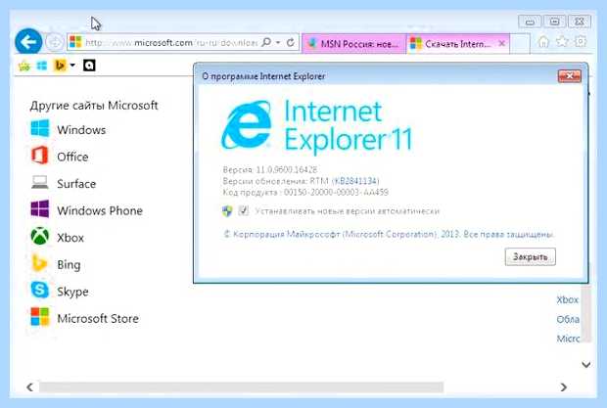The image size is (607, 408).
Task: Click the Skype logo icon
Action: click(x=40, y=290)
